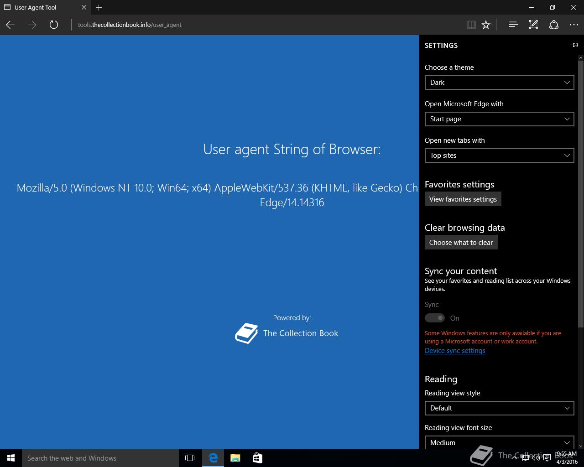Click the User agent String of Browser heading
The width and height of the screenshot is (584, 467).
292,149
